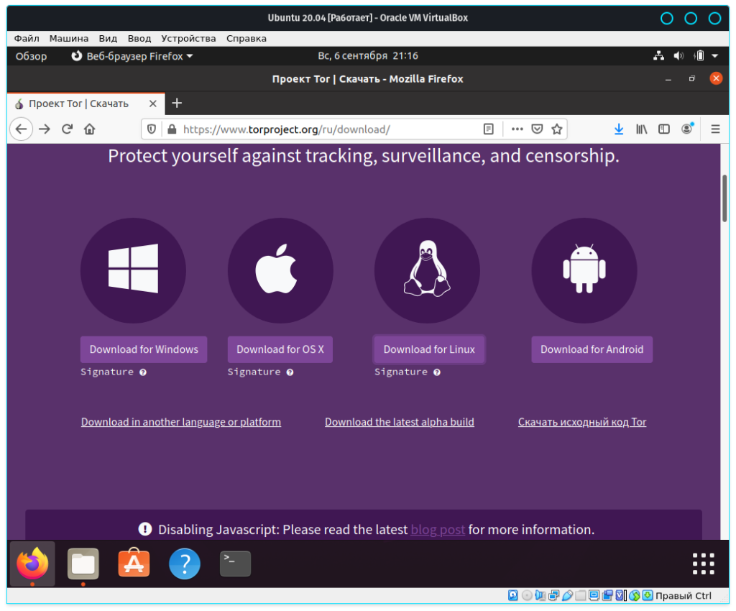Click the URL address field

323,129
